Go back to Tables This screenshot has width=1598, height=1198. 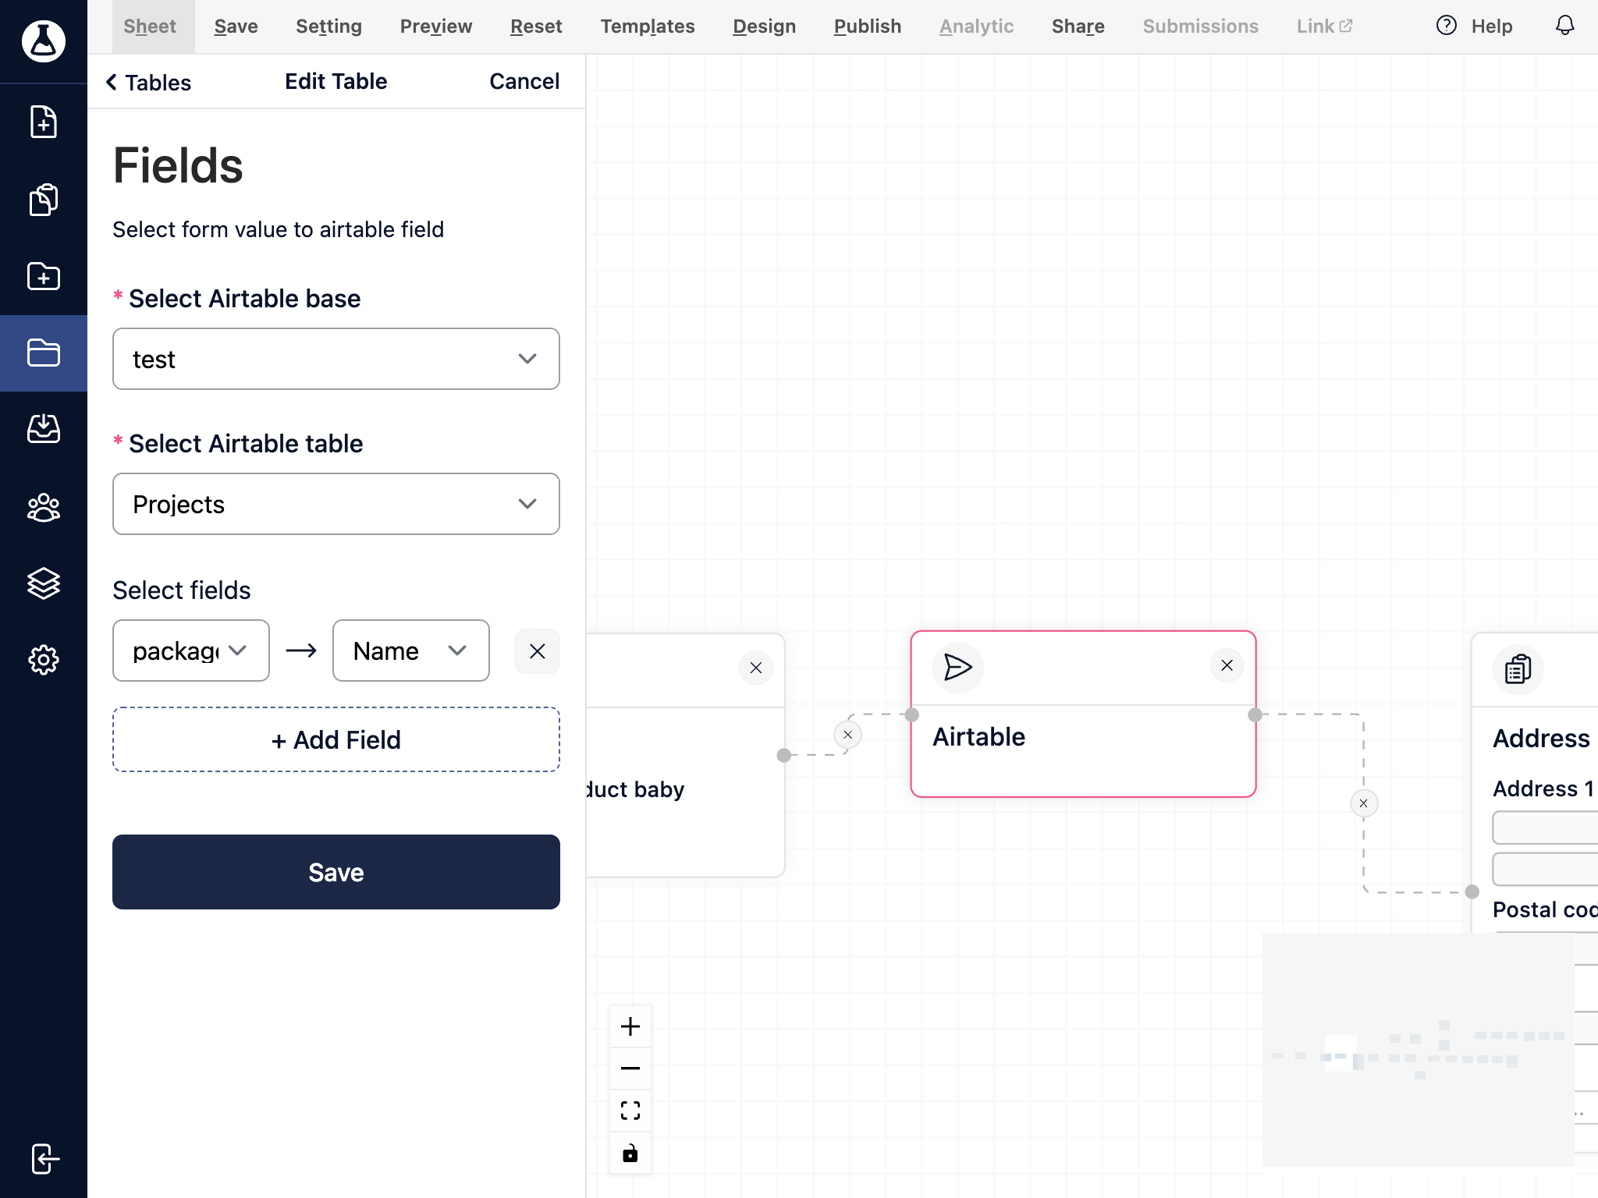(x=148, y=82)
